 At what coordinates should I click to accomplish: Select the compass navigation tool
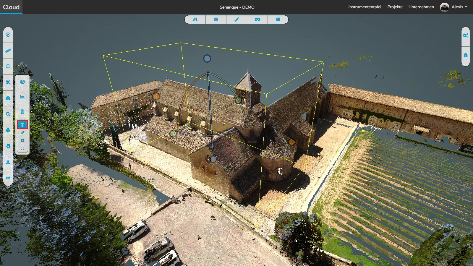coord(8,35)
